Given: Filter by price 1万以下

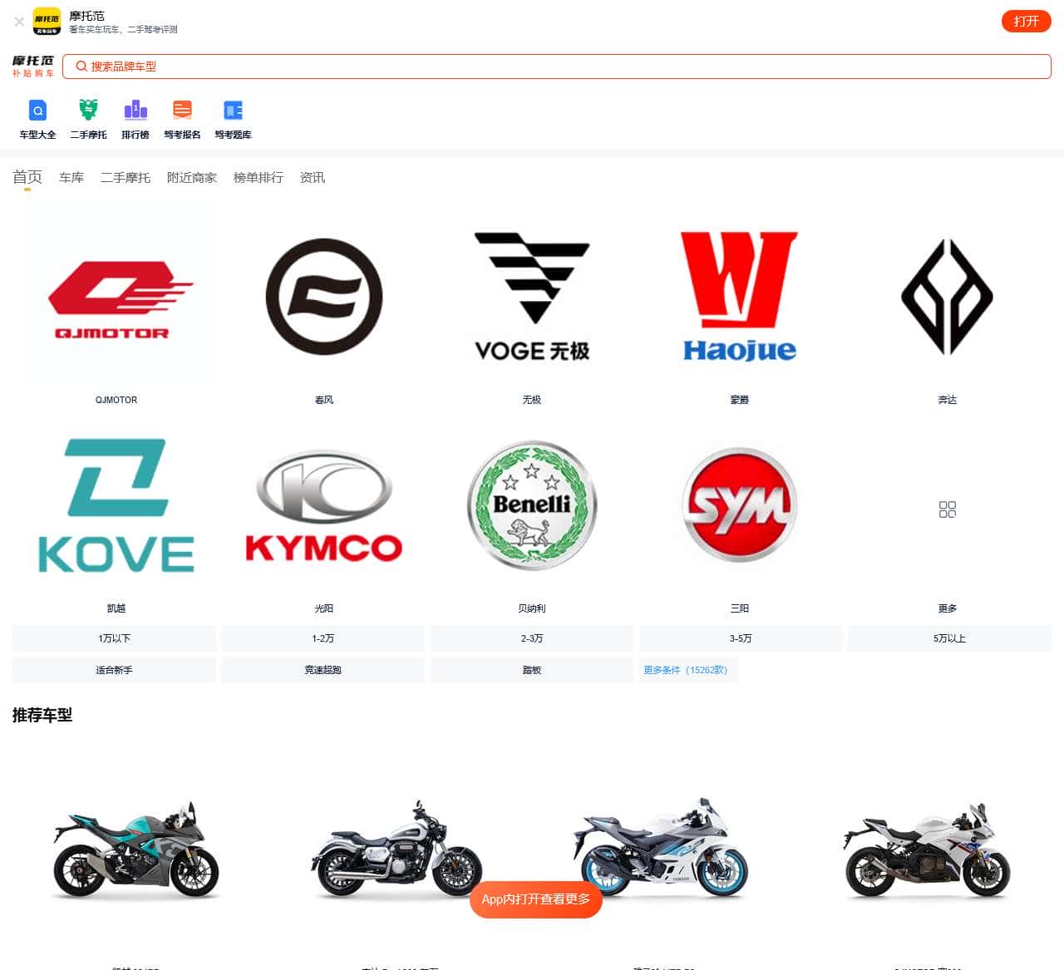Looking at the screenshot, I should 114,638.
